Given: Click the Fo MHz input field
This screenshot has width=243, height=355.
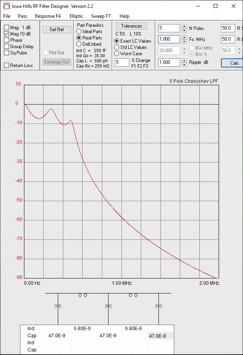Looking at the screenshot, I should (x=169, y=39).
